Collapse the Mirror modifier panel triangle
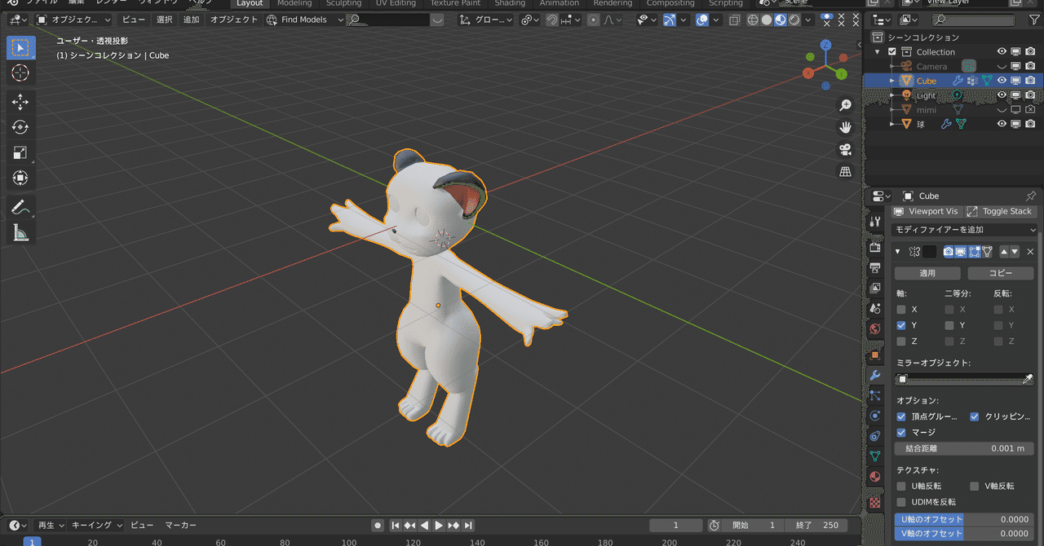Viewport: 1044px width, 546px height. (x=898, y=252)
